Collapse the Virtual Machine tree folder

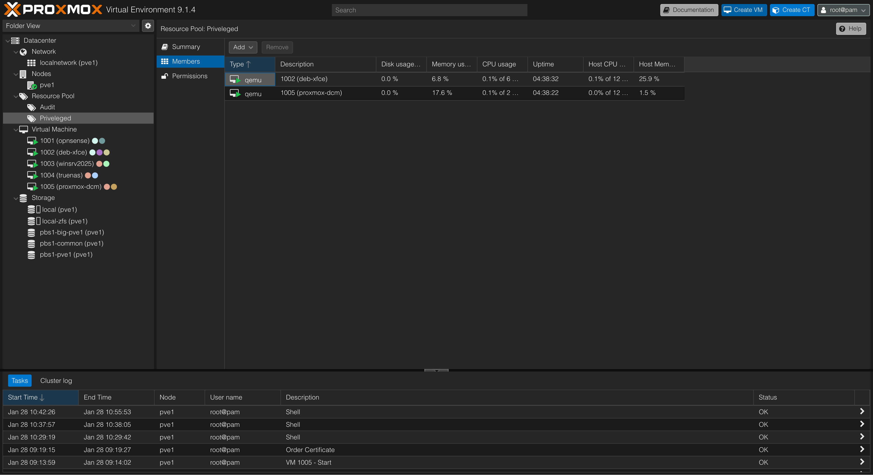click(x=16, y=130)
